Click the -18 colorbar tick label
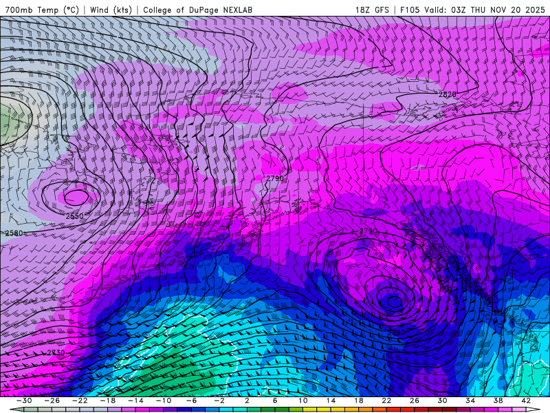 tap(108, 401)
